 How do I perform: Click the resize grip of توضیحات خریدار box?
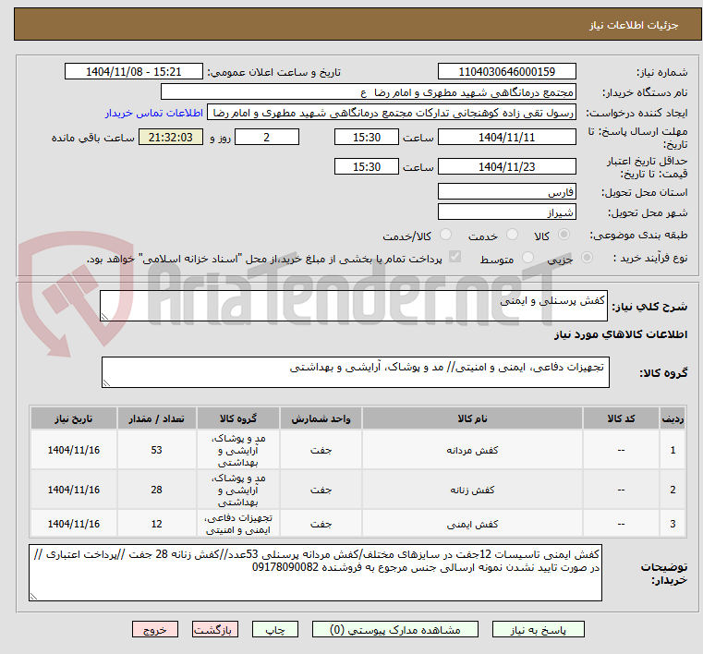[33, 596]
